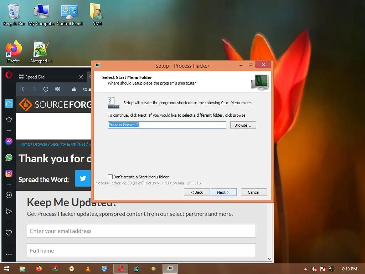Open Opera sidebar home icon

(x=9, y=103)
